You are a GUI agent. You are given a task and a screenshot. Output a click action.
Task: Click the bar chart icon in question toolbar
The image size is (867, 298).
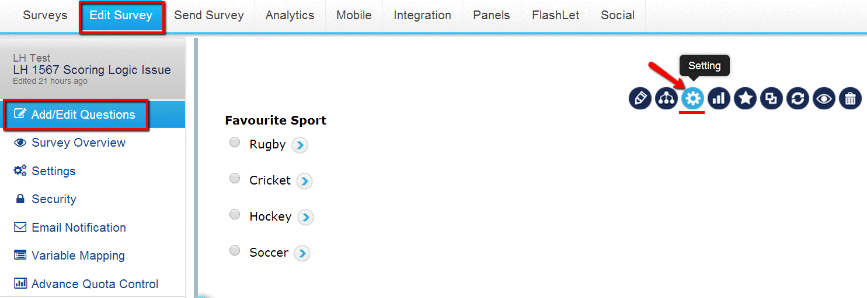tap(719, 98)
